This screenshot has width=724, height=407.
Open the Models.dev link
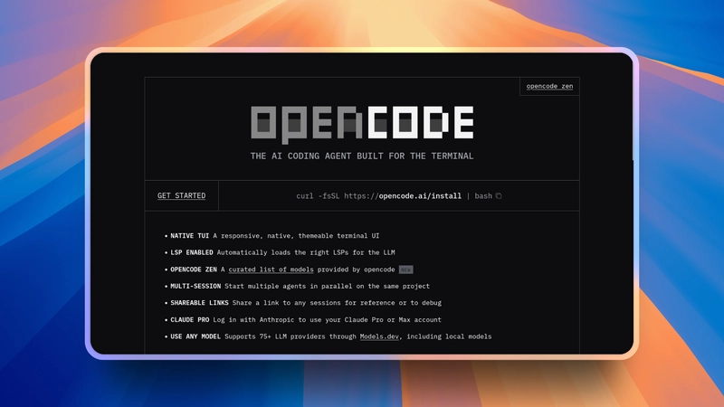(x=379, y=336)
